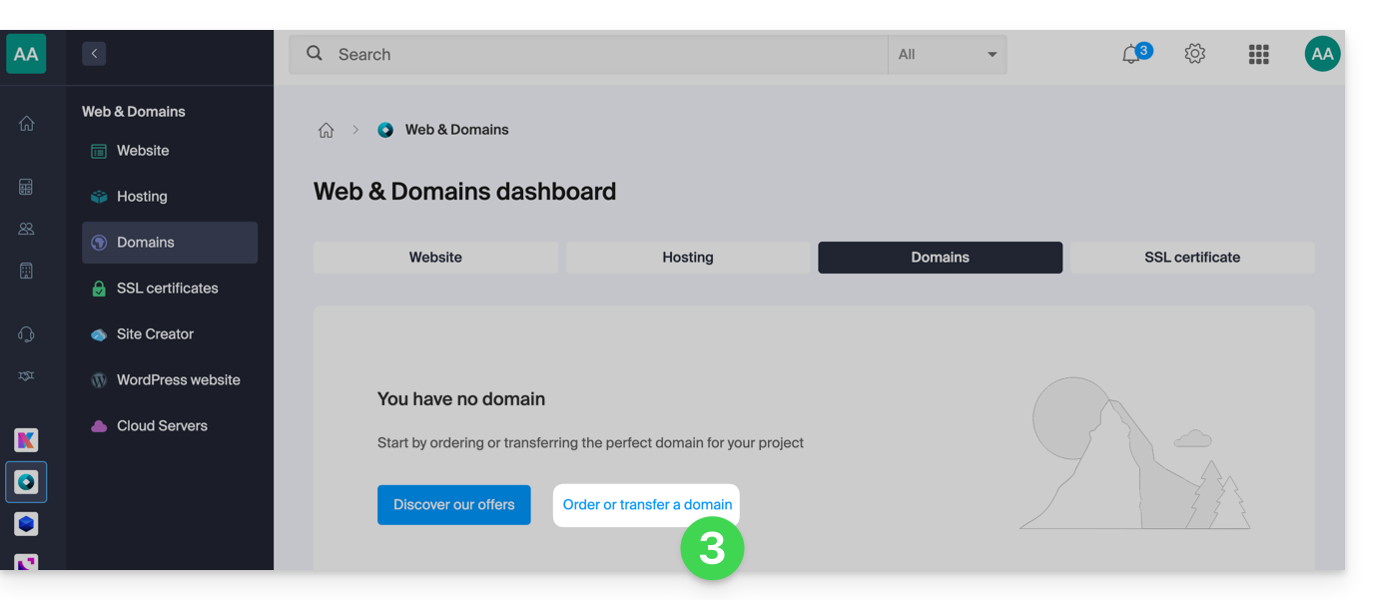
Task: Select Site Creator in the sidebar
Action: click(155, 334)
